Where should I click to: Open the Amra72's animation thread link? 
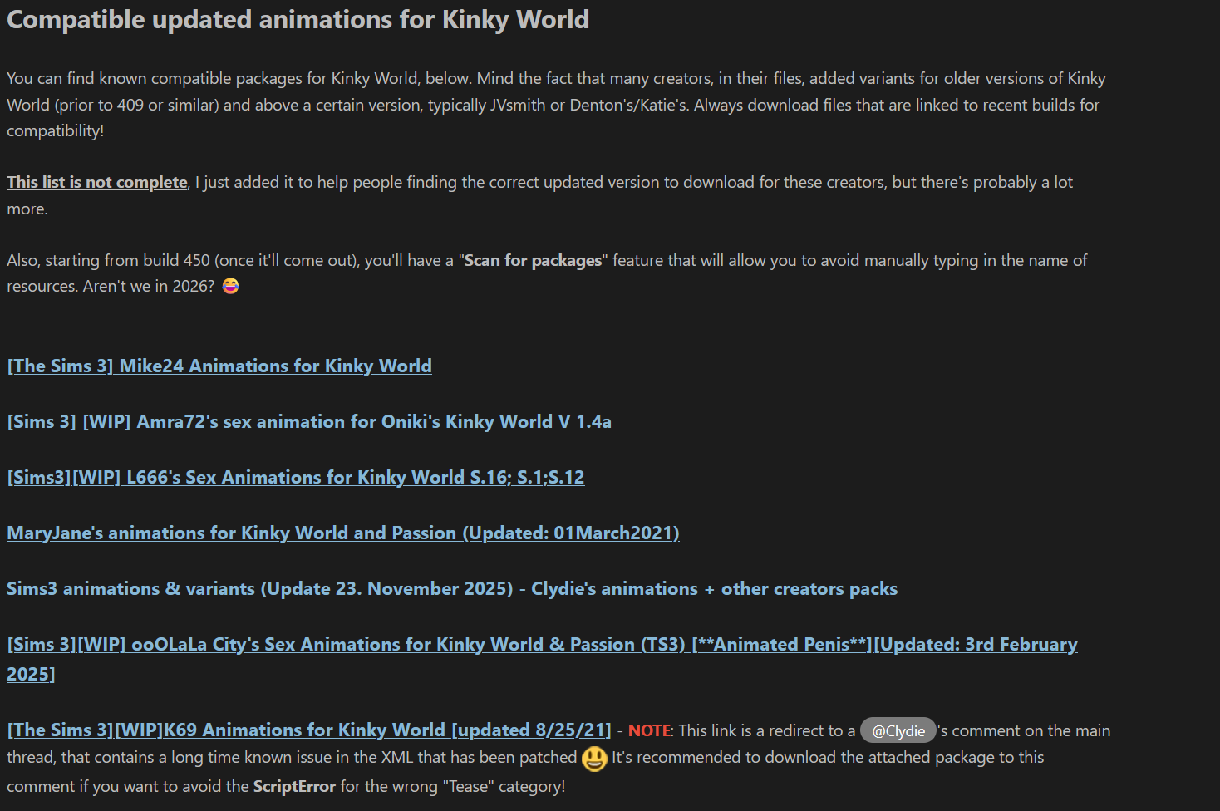(x=309, y=422)
